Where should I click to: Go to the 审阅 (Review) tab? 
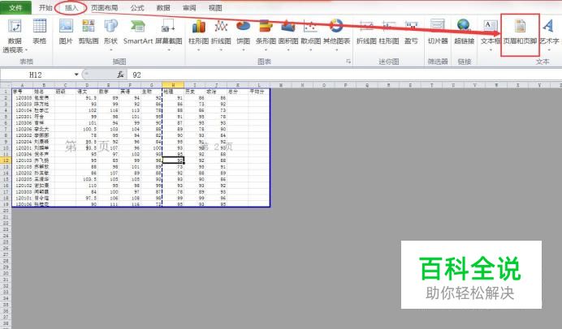[189, 7]
